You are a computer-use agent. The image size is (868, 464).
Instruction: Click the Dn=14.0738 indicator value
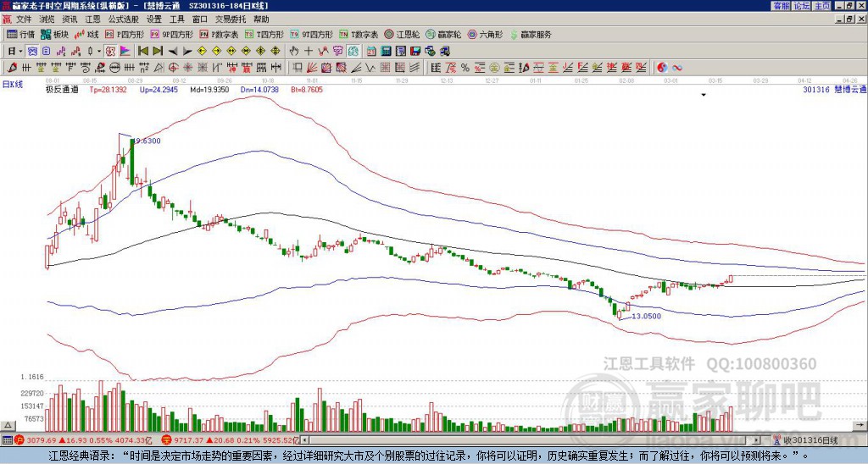pos(260,90)
